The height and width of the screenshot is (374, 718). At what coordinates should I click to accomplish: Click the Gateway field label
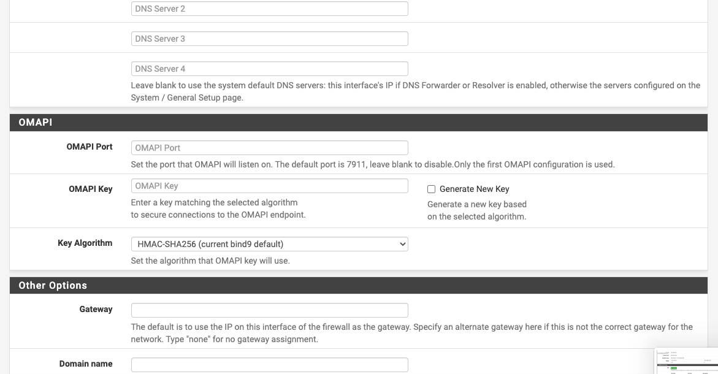pos(96,309)
